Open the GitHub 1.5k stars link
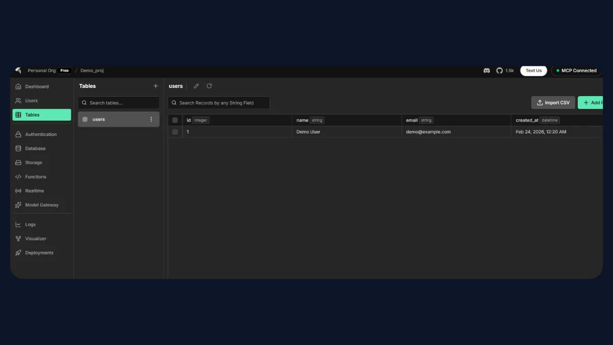The height and width of the screenshot is (345, 613). point(505,71)
